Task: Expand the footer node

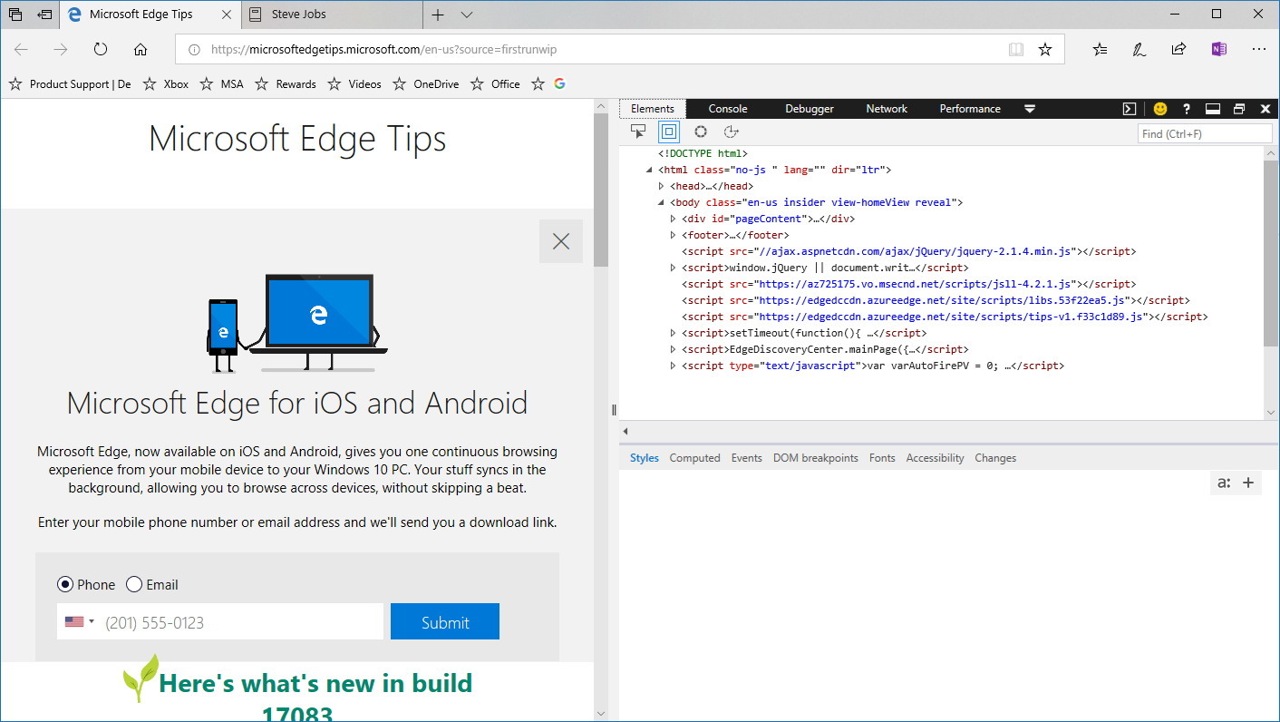Action: [x=674, y=235]
